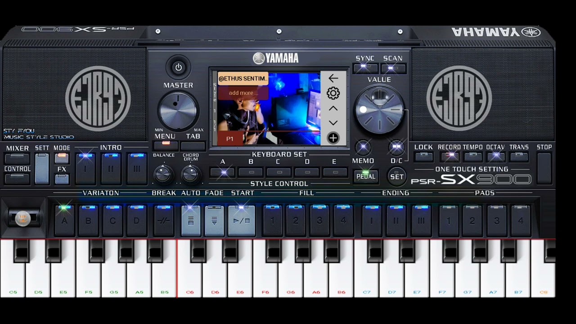Tap the plus icon on the display
576x324 pixels.
[x=333, y=138]
